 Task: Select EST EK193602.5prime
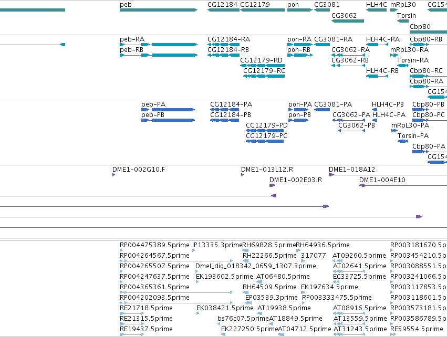click(x=197, y=282)
